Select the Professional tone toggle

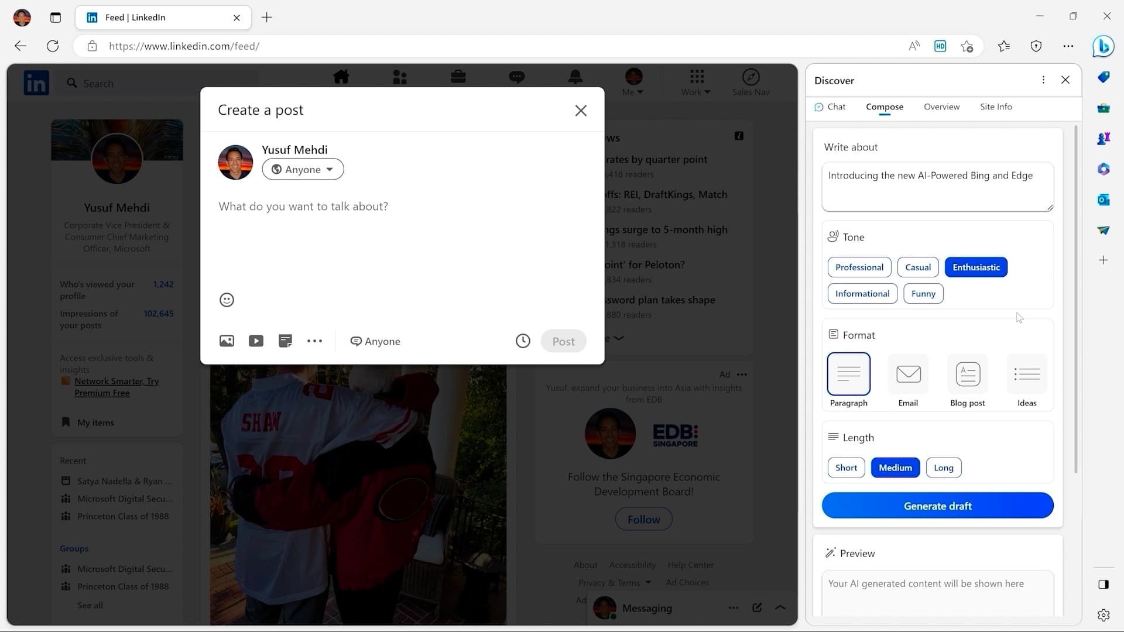[858, 267]
